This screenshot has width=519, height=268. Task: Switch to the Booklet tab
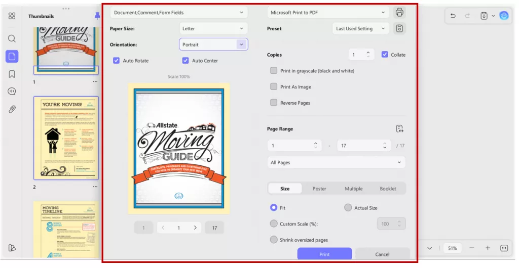pos(388,189)
